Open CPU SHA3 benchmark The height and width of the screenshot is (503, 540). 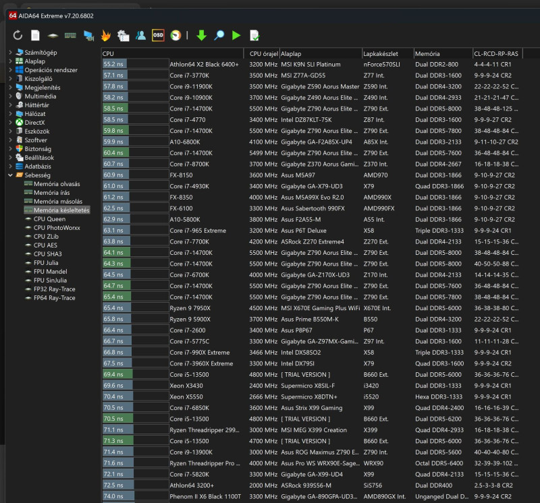[x=47, y=254]
